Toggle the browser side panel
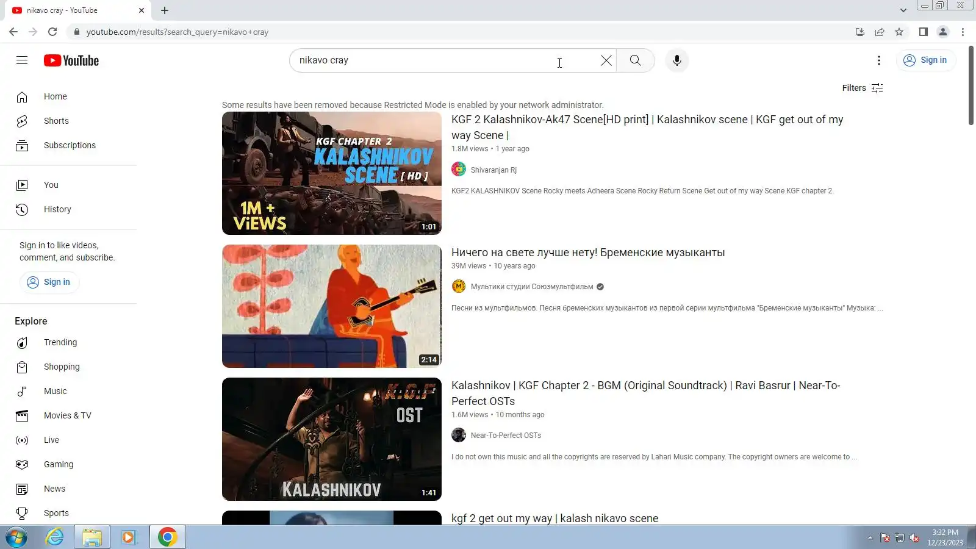 [924, 32]
